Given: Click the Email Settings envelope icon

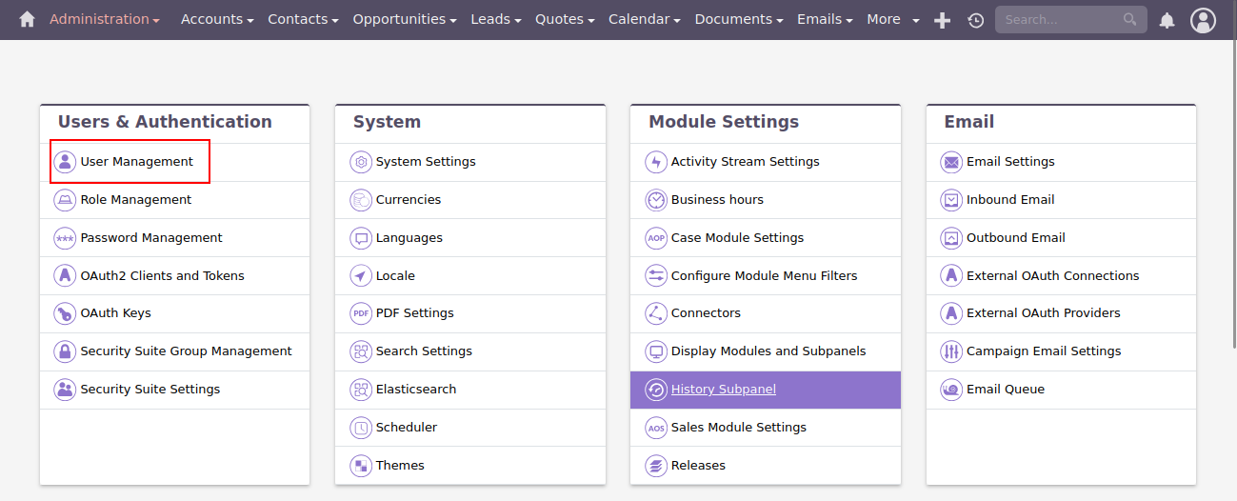Looking at the screenshot, I should point(951,162).
